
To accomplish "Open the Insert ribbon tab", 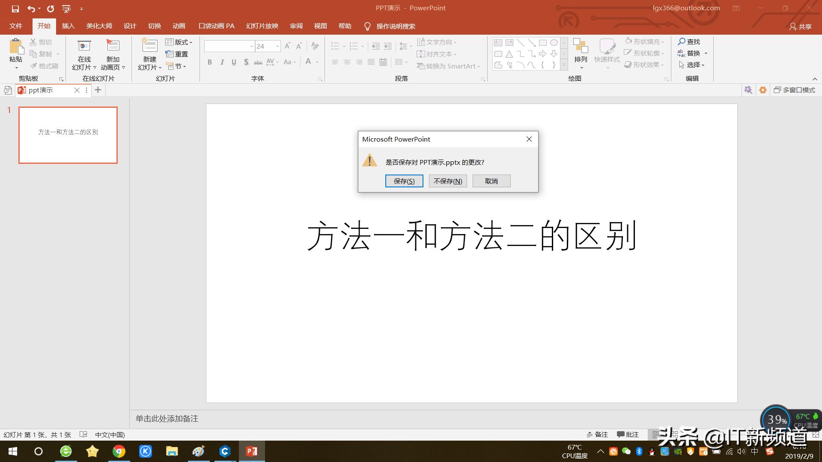I will pos(68,26).
